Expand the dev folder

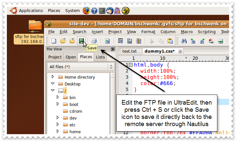point(58,118)
